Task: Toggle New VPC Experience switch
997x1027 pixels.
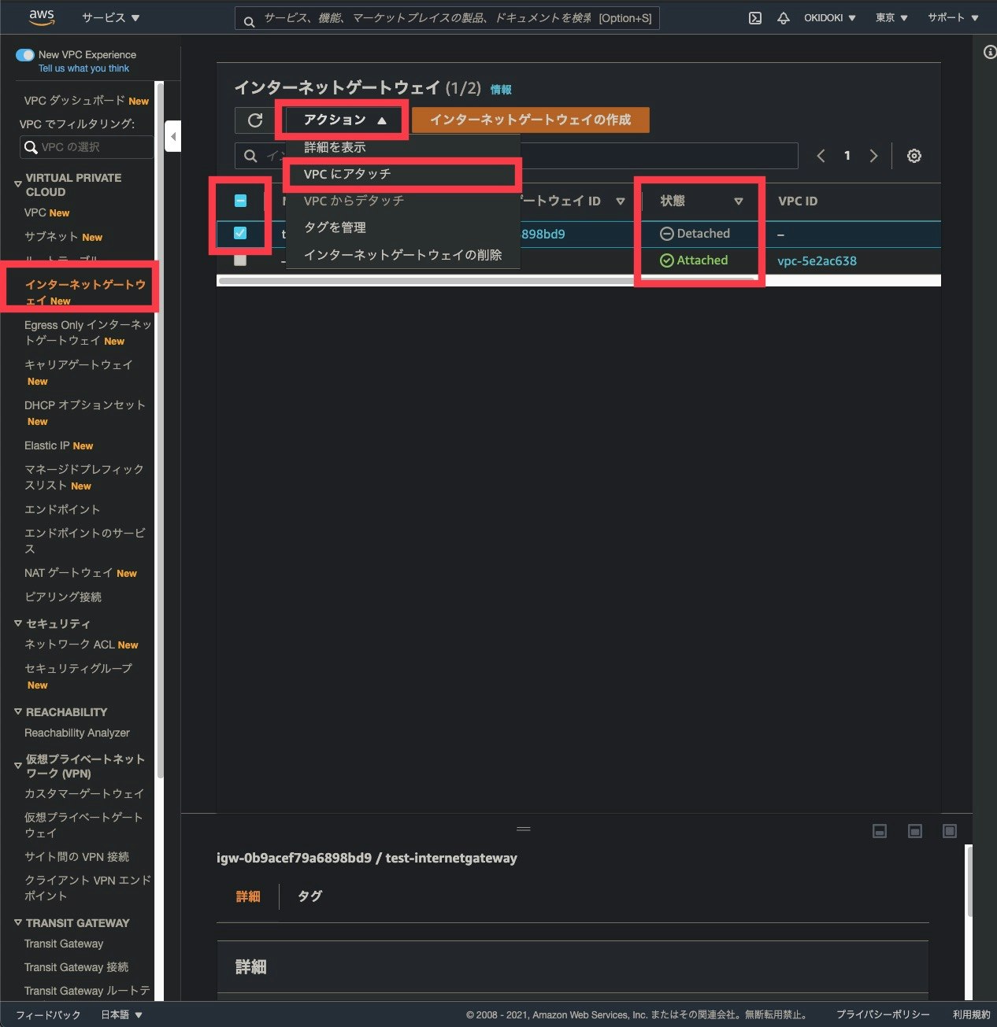Action: click(x=25, y=55)
